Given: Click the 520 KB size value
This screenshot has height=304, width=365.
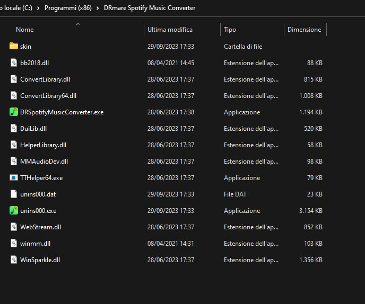Looking at the screenshot, I should coord(313,129).
